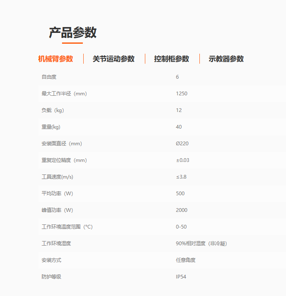Click the Ø220 mounting diameter value

(x=182, y=144)
